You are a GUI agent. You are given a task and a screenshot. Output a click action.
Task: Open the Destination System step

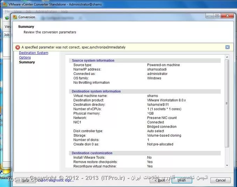coord(34,53)
